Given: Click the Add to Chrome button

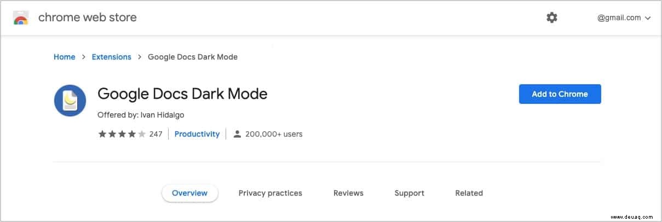Looking at the screenshot, I should coord(560,94).
